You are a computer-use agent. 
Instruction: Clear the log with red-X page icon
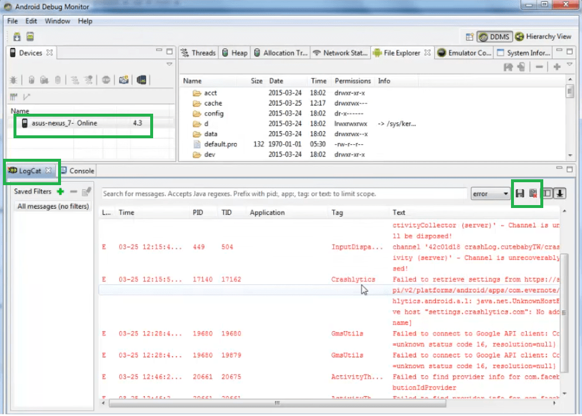click(x=533, y=193)
